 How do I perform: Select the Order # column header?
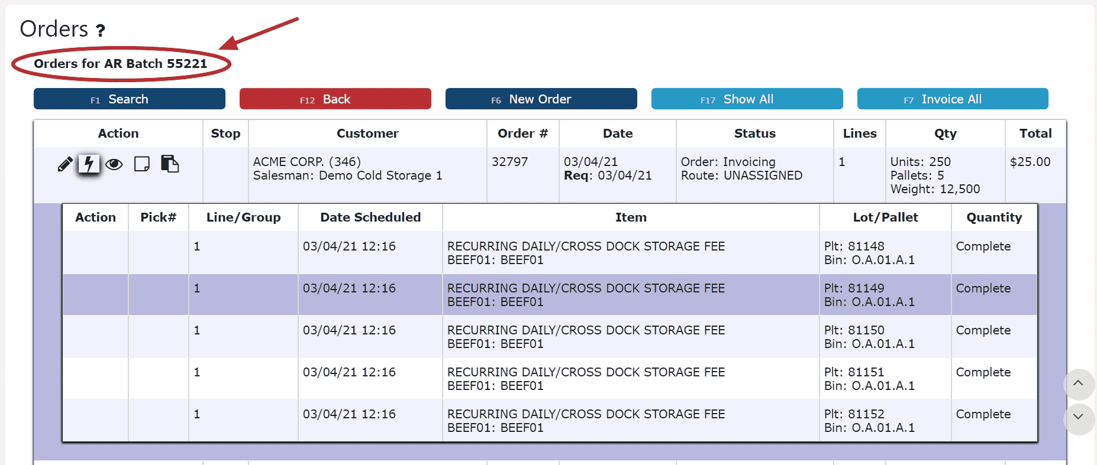coord(523,134)
